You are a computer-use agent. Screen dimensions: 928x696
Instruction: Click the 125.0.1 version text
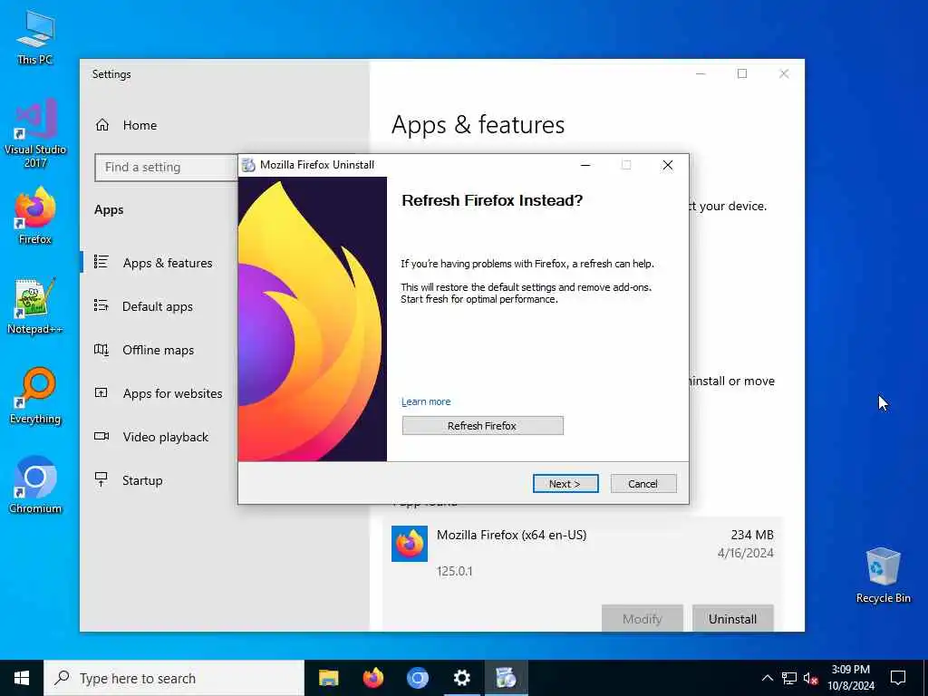click(x=455, y=571)
